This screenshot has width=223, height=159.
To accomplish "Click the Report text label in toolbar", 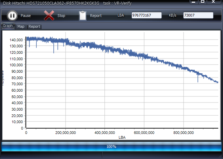I will 96,16.
